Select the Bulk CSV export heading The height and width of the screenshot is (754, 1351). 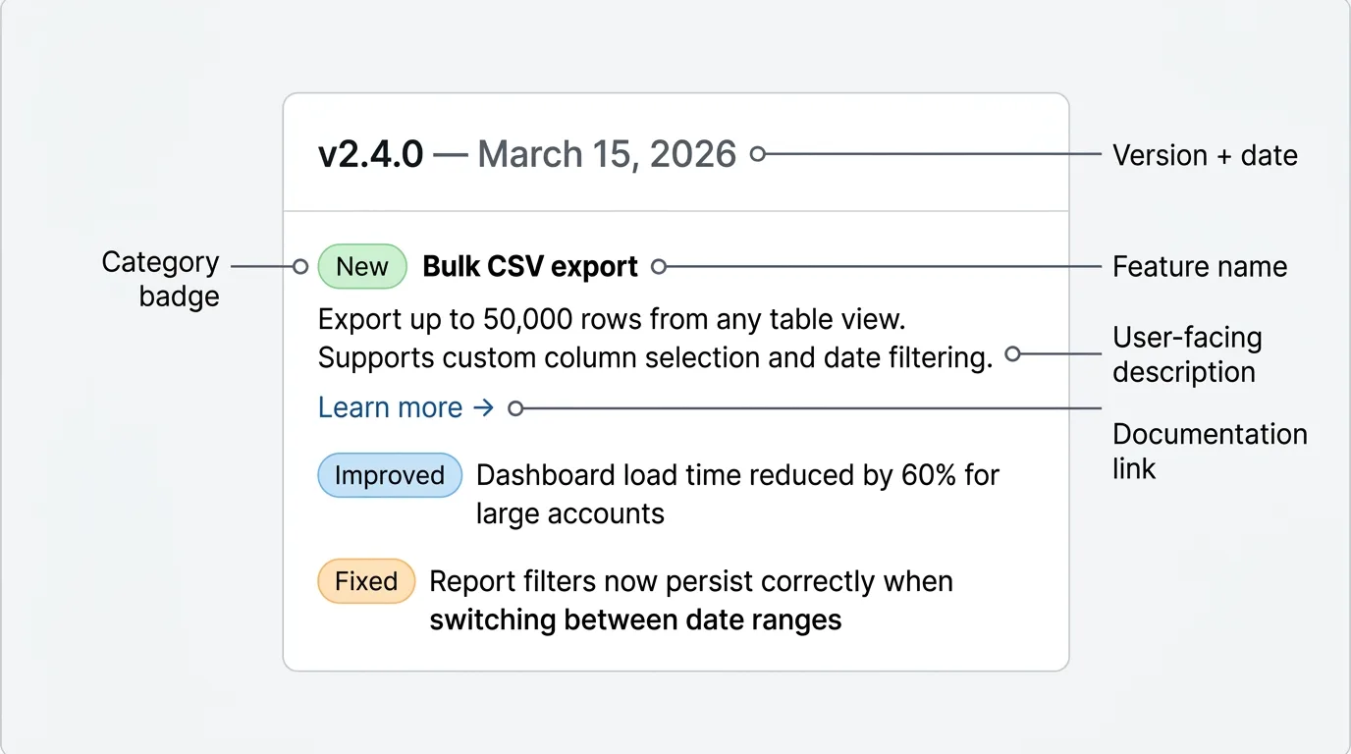click(x=530, y=267)
